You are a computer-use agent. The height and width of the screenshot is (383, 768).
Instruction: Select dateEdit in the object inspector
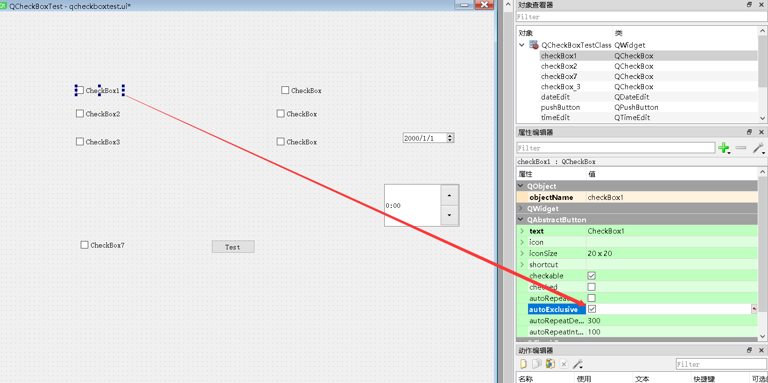(555, 97)
